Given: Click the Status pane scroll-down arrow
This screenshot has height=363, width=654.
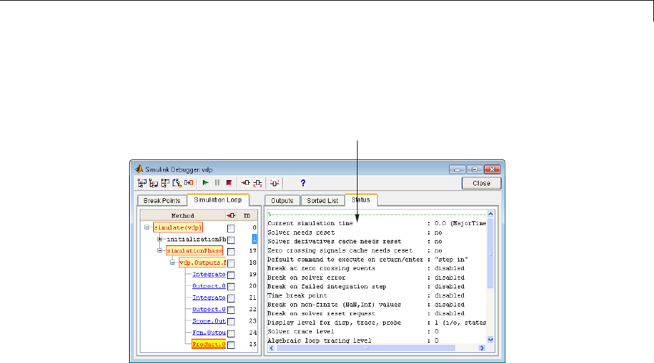Looking at the screenshot, I should pos(490,339).
